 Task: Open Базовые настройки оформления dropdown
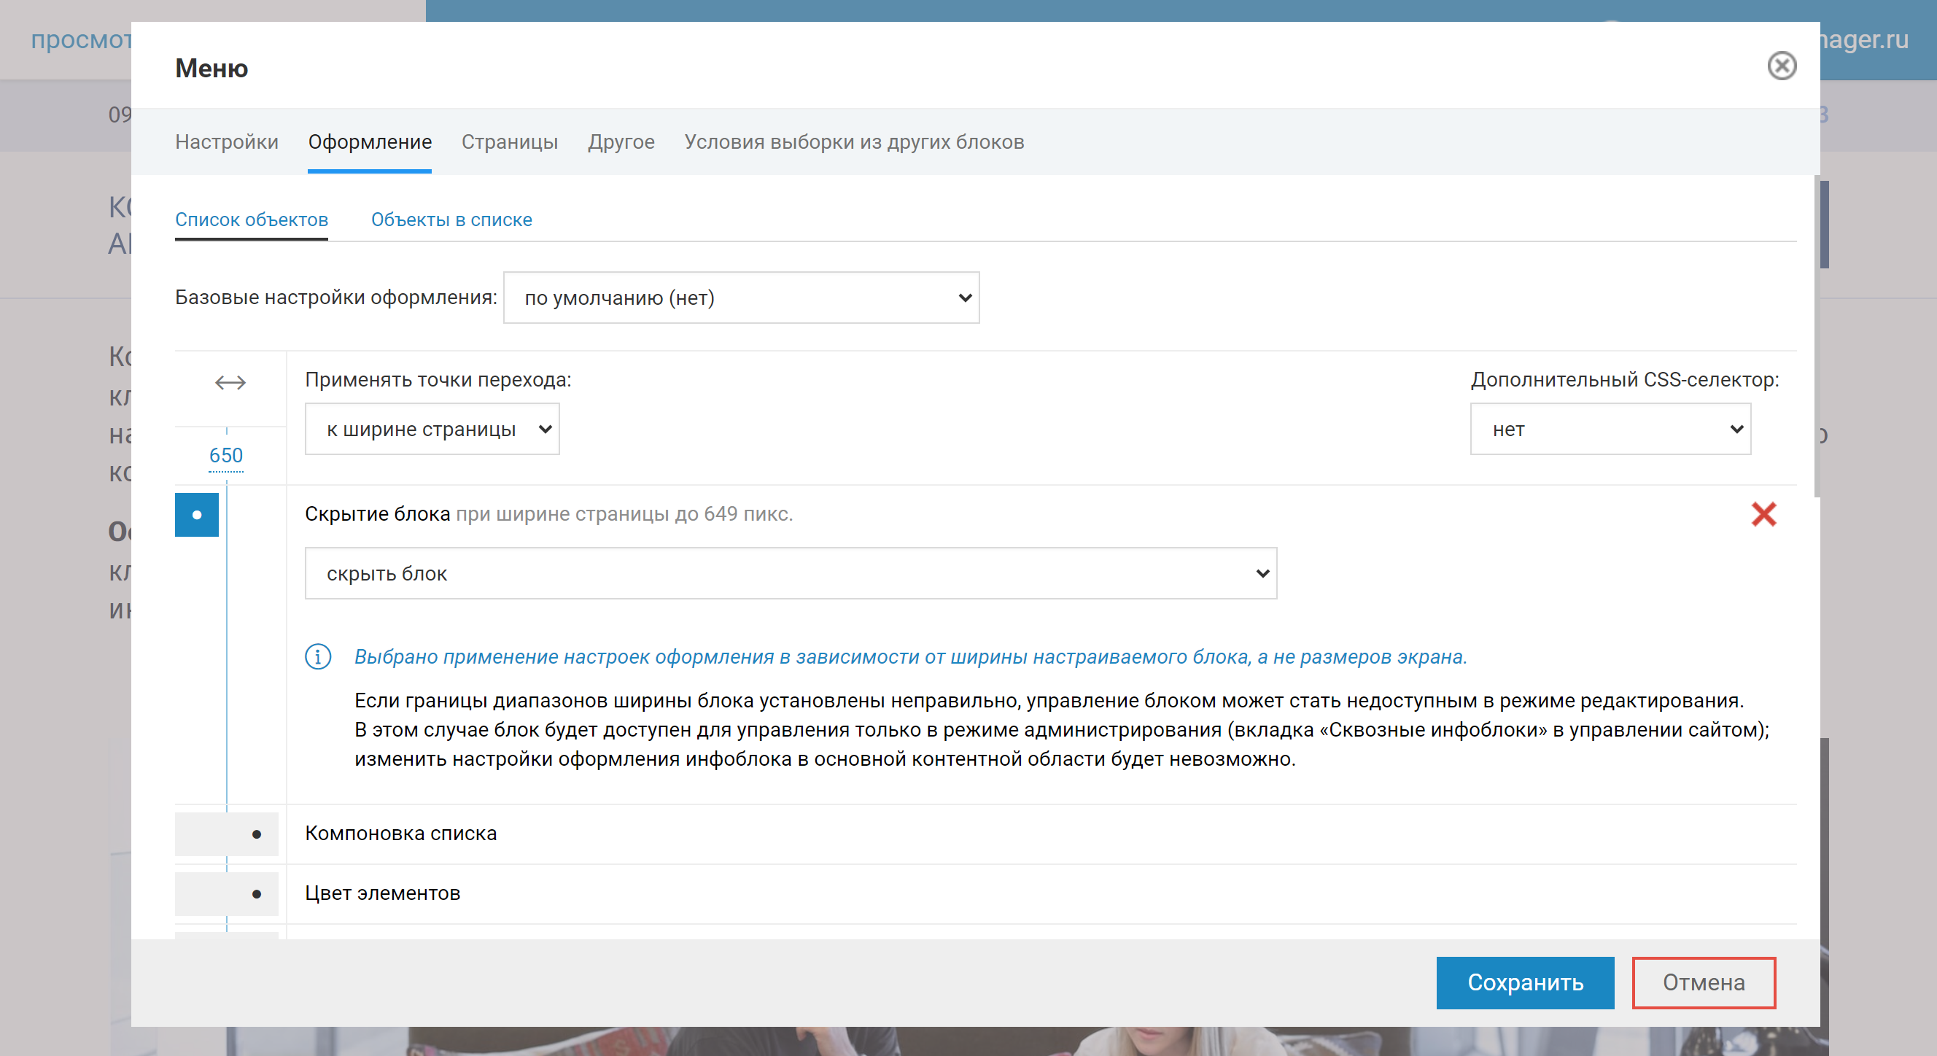(x=741, y=298)
